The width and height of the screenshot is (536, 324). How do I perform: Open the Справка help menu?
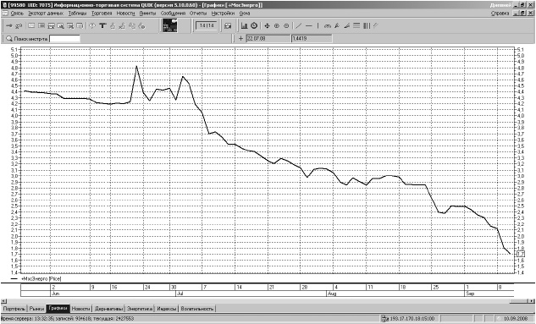coord(500,14)
